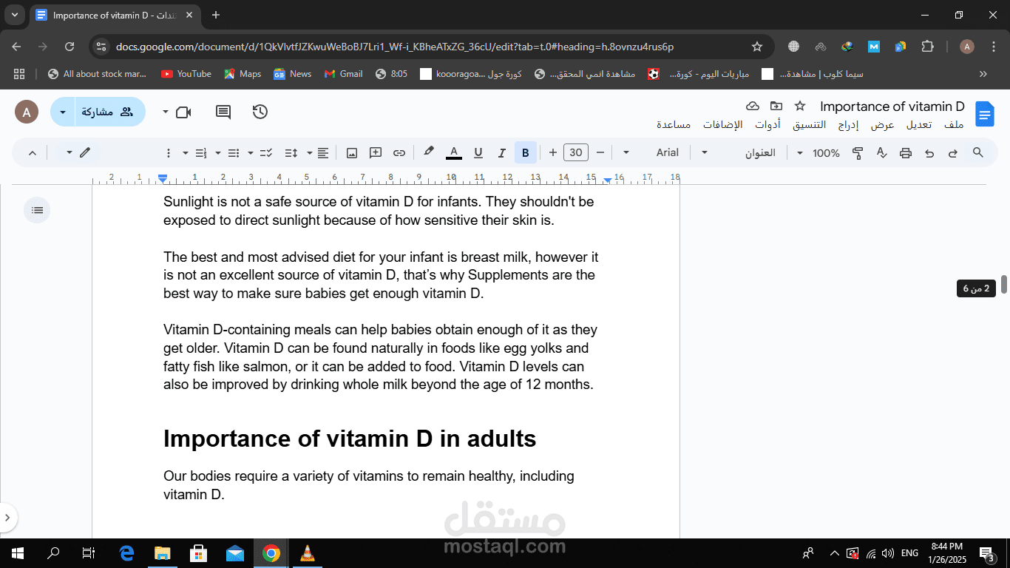Screen dimensions: 1010x568
Task: Open the Google account avatar in Docs
Action: pyautogui.click(x=27, y=112)
